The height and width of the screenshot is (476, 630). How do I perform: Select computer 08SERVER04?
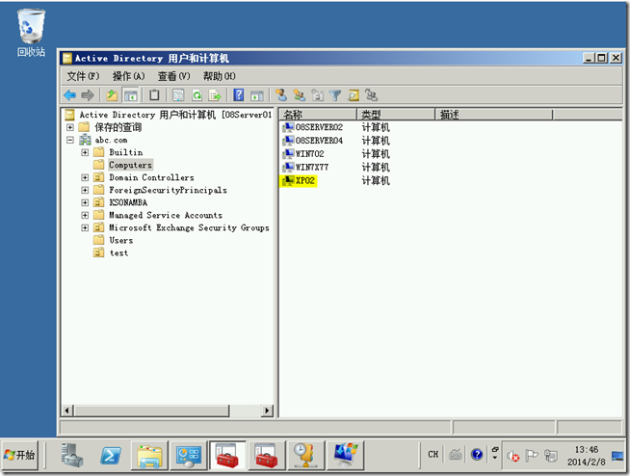319,141
